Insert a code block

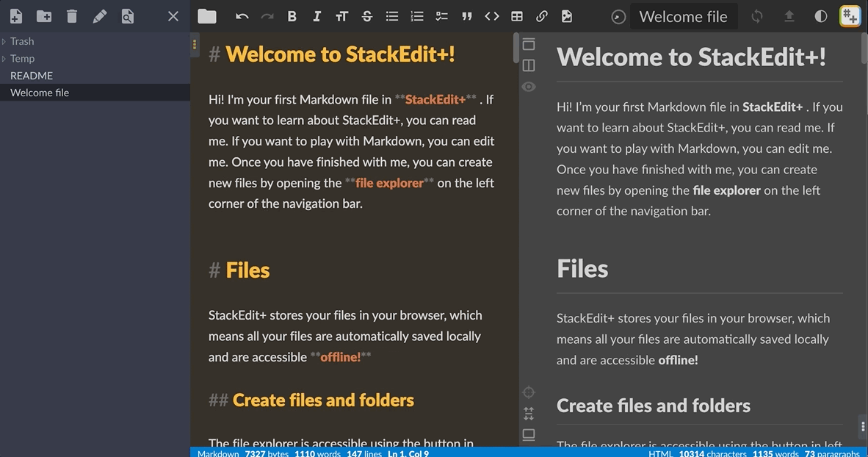pos(491,16)
